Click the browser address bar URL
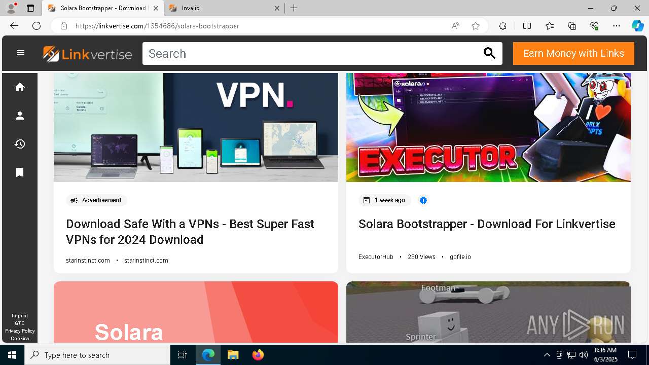The image size is (649, 365). 157,26
